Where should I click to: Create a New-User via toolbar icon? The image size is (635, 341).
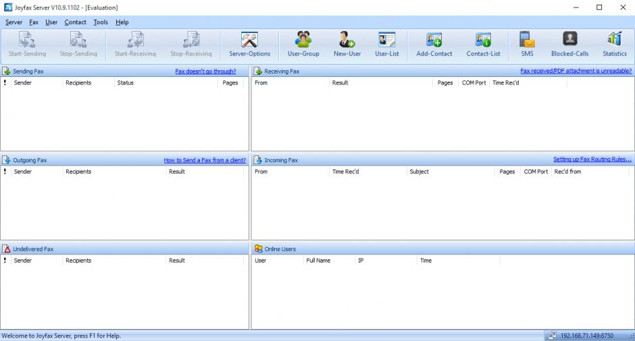347,40
